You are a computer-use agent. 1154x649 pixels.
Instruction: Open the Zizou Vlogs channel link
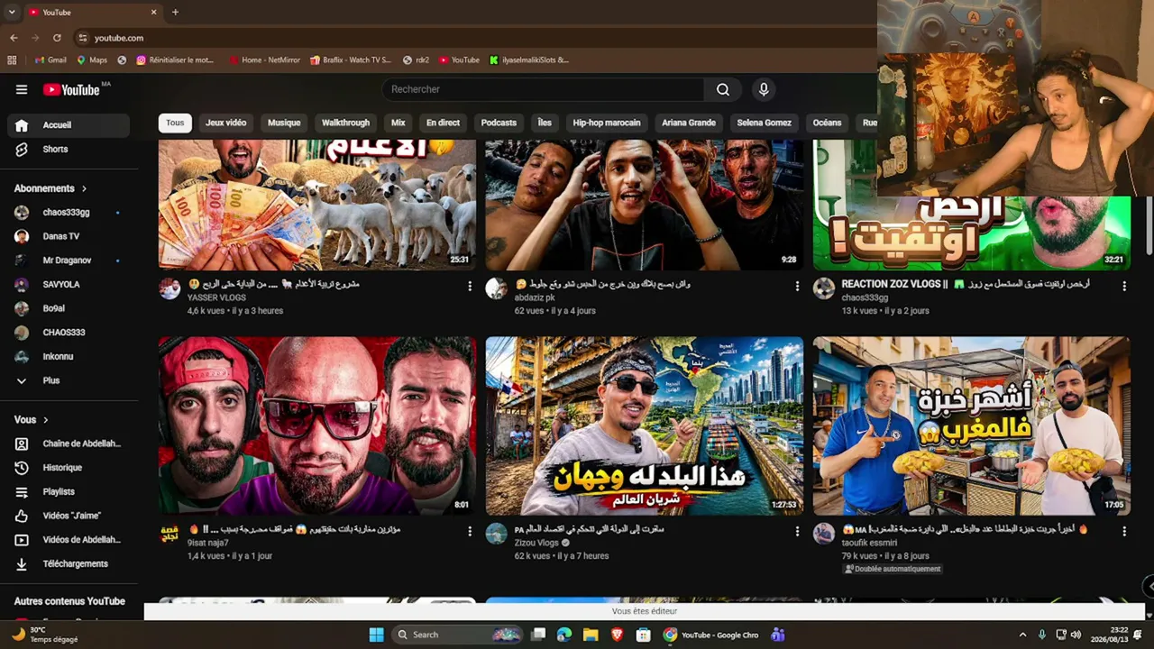pyautogui.click(x=536, y=543)
